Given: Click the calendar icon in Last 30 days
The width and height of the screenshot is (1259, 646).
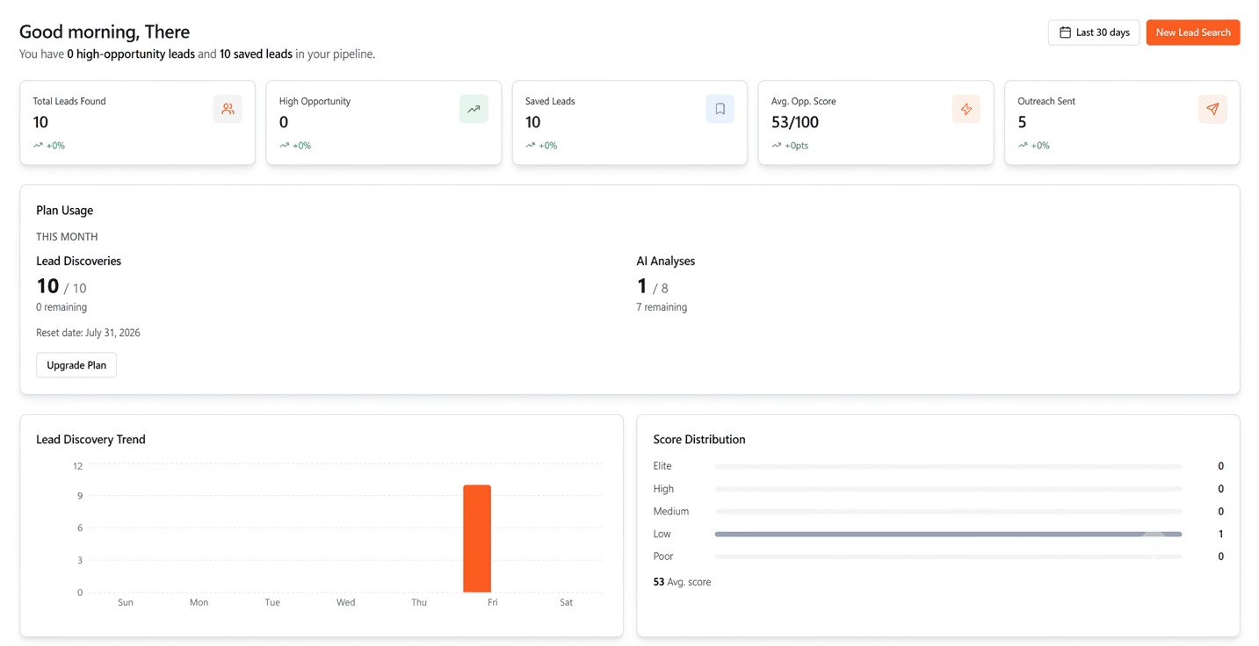Looking at the screenshot, I should [1065, 32].
